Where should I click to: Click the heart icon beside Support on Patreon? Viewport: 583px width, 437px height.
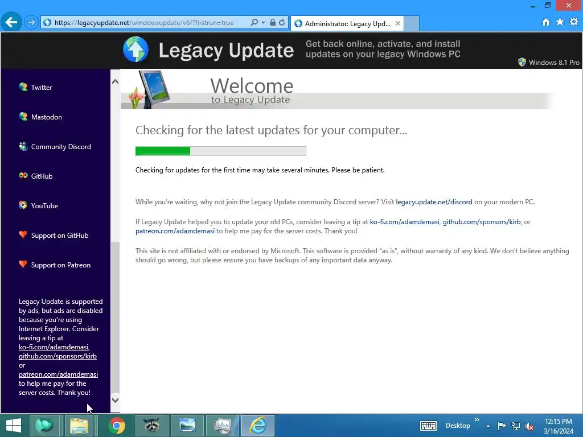pos(23,264)
